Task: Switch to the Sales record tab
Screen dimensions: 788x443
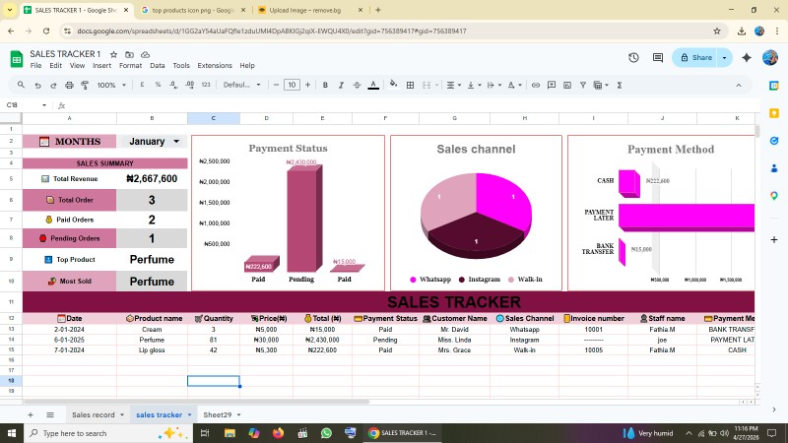Action: tap(93, 414)
